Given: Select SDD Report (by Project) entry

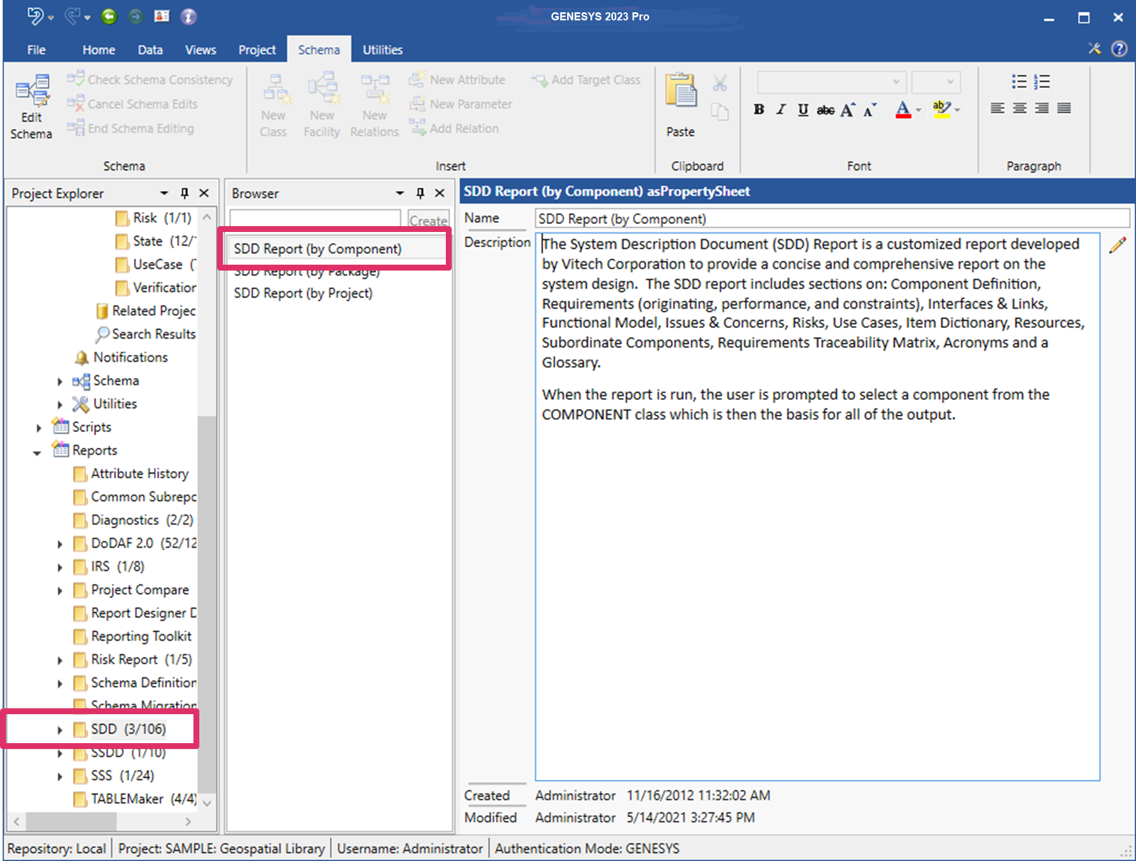Looking at the screenshot, I should click(303, 294).
